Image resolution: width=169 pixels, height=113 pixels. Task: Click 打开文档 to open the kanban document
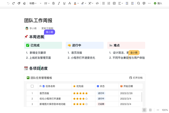coord(136,78)
